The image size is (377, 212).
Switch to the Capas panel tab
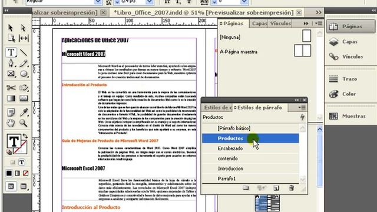[259, 24]
